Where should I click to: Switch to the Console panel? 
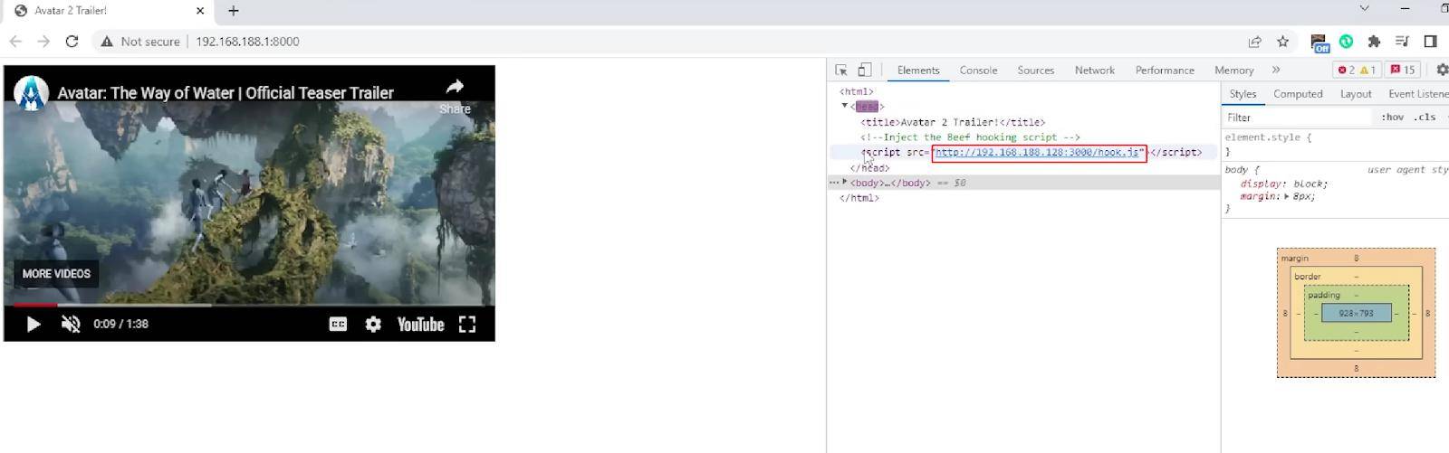pyautogui.click(x=978, y=71)
